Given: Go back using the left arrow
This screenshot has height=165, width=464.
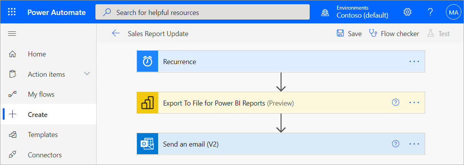Looking at the screenshot, I should [x=116, y=33].
